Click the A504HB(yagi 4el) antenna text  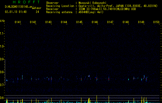click(91, 12)
